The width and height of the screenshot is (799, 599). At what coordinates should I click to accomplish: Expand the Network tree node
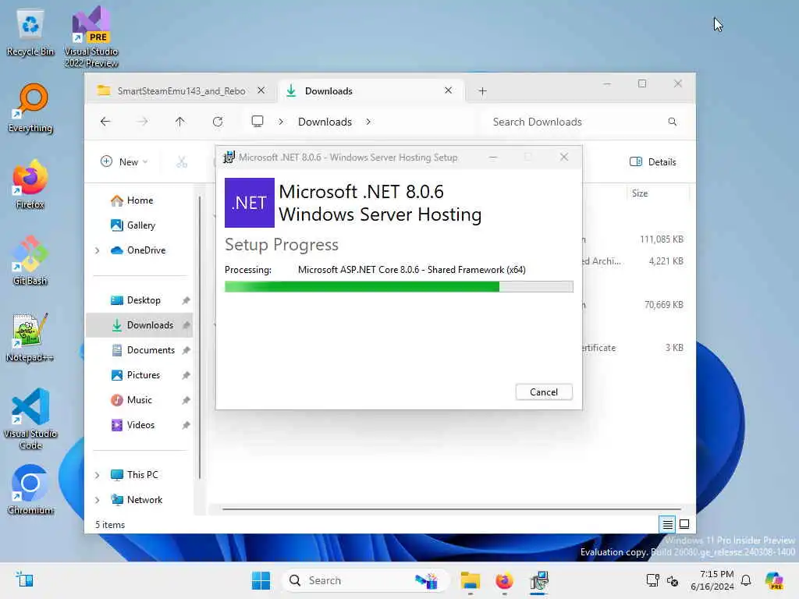click(98, 500)
